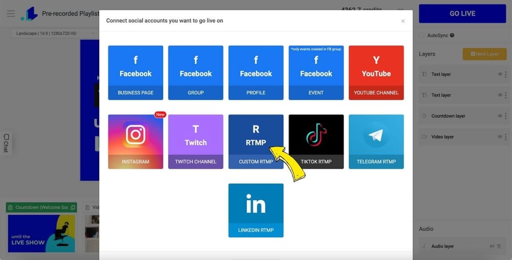Viewport: 512px width, 260px height.
Task: Open the Countdown layer three-dot menu
Action: point(506,116)
